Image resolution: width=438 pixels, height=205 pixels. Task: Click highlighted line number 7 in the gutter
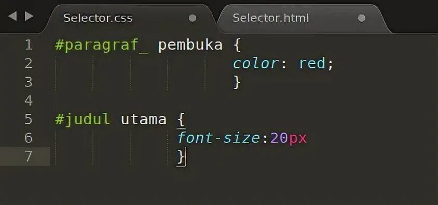(29, 156)
